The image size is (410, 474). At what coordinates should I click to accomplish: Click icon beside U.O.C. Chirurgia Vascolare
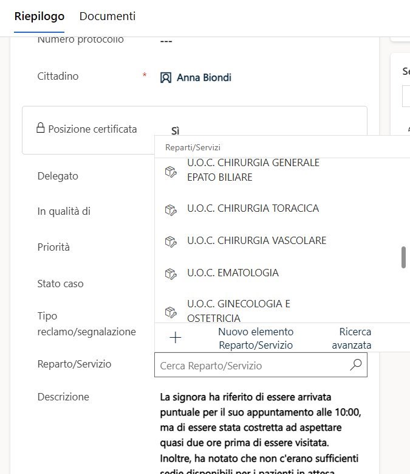tap(171, 241)
